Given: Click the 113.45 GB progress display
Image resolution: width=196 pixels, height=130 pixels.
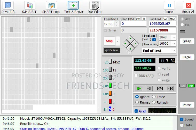Looking at the screenshot, I should pos(145,61).
